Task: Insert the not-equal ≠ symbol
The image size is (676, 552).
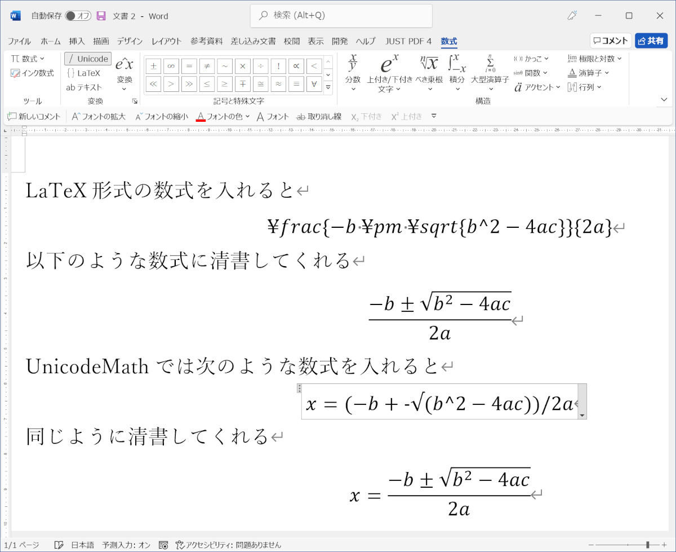Action: point(207,66)
